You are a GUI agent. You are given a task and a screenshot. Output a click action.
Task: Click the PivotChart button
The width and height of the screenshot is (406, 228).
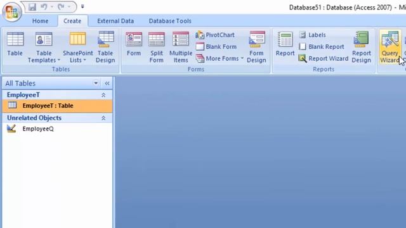click(x=215, y=35)
